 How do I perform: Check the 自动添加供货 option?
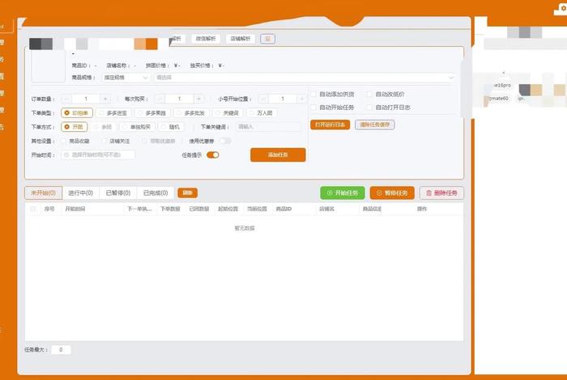point(313,94)
